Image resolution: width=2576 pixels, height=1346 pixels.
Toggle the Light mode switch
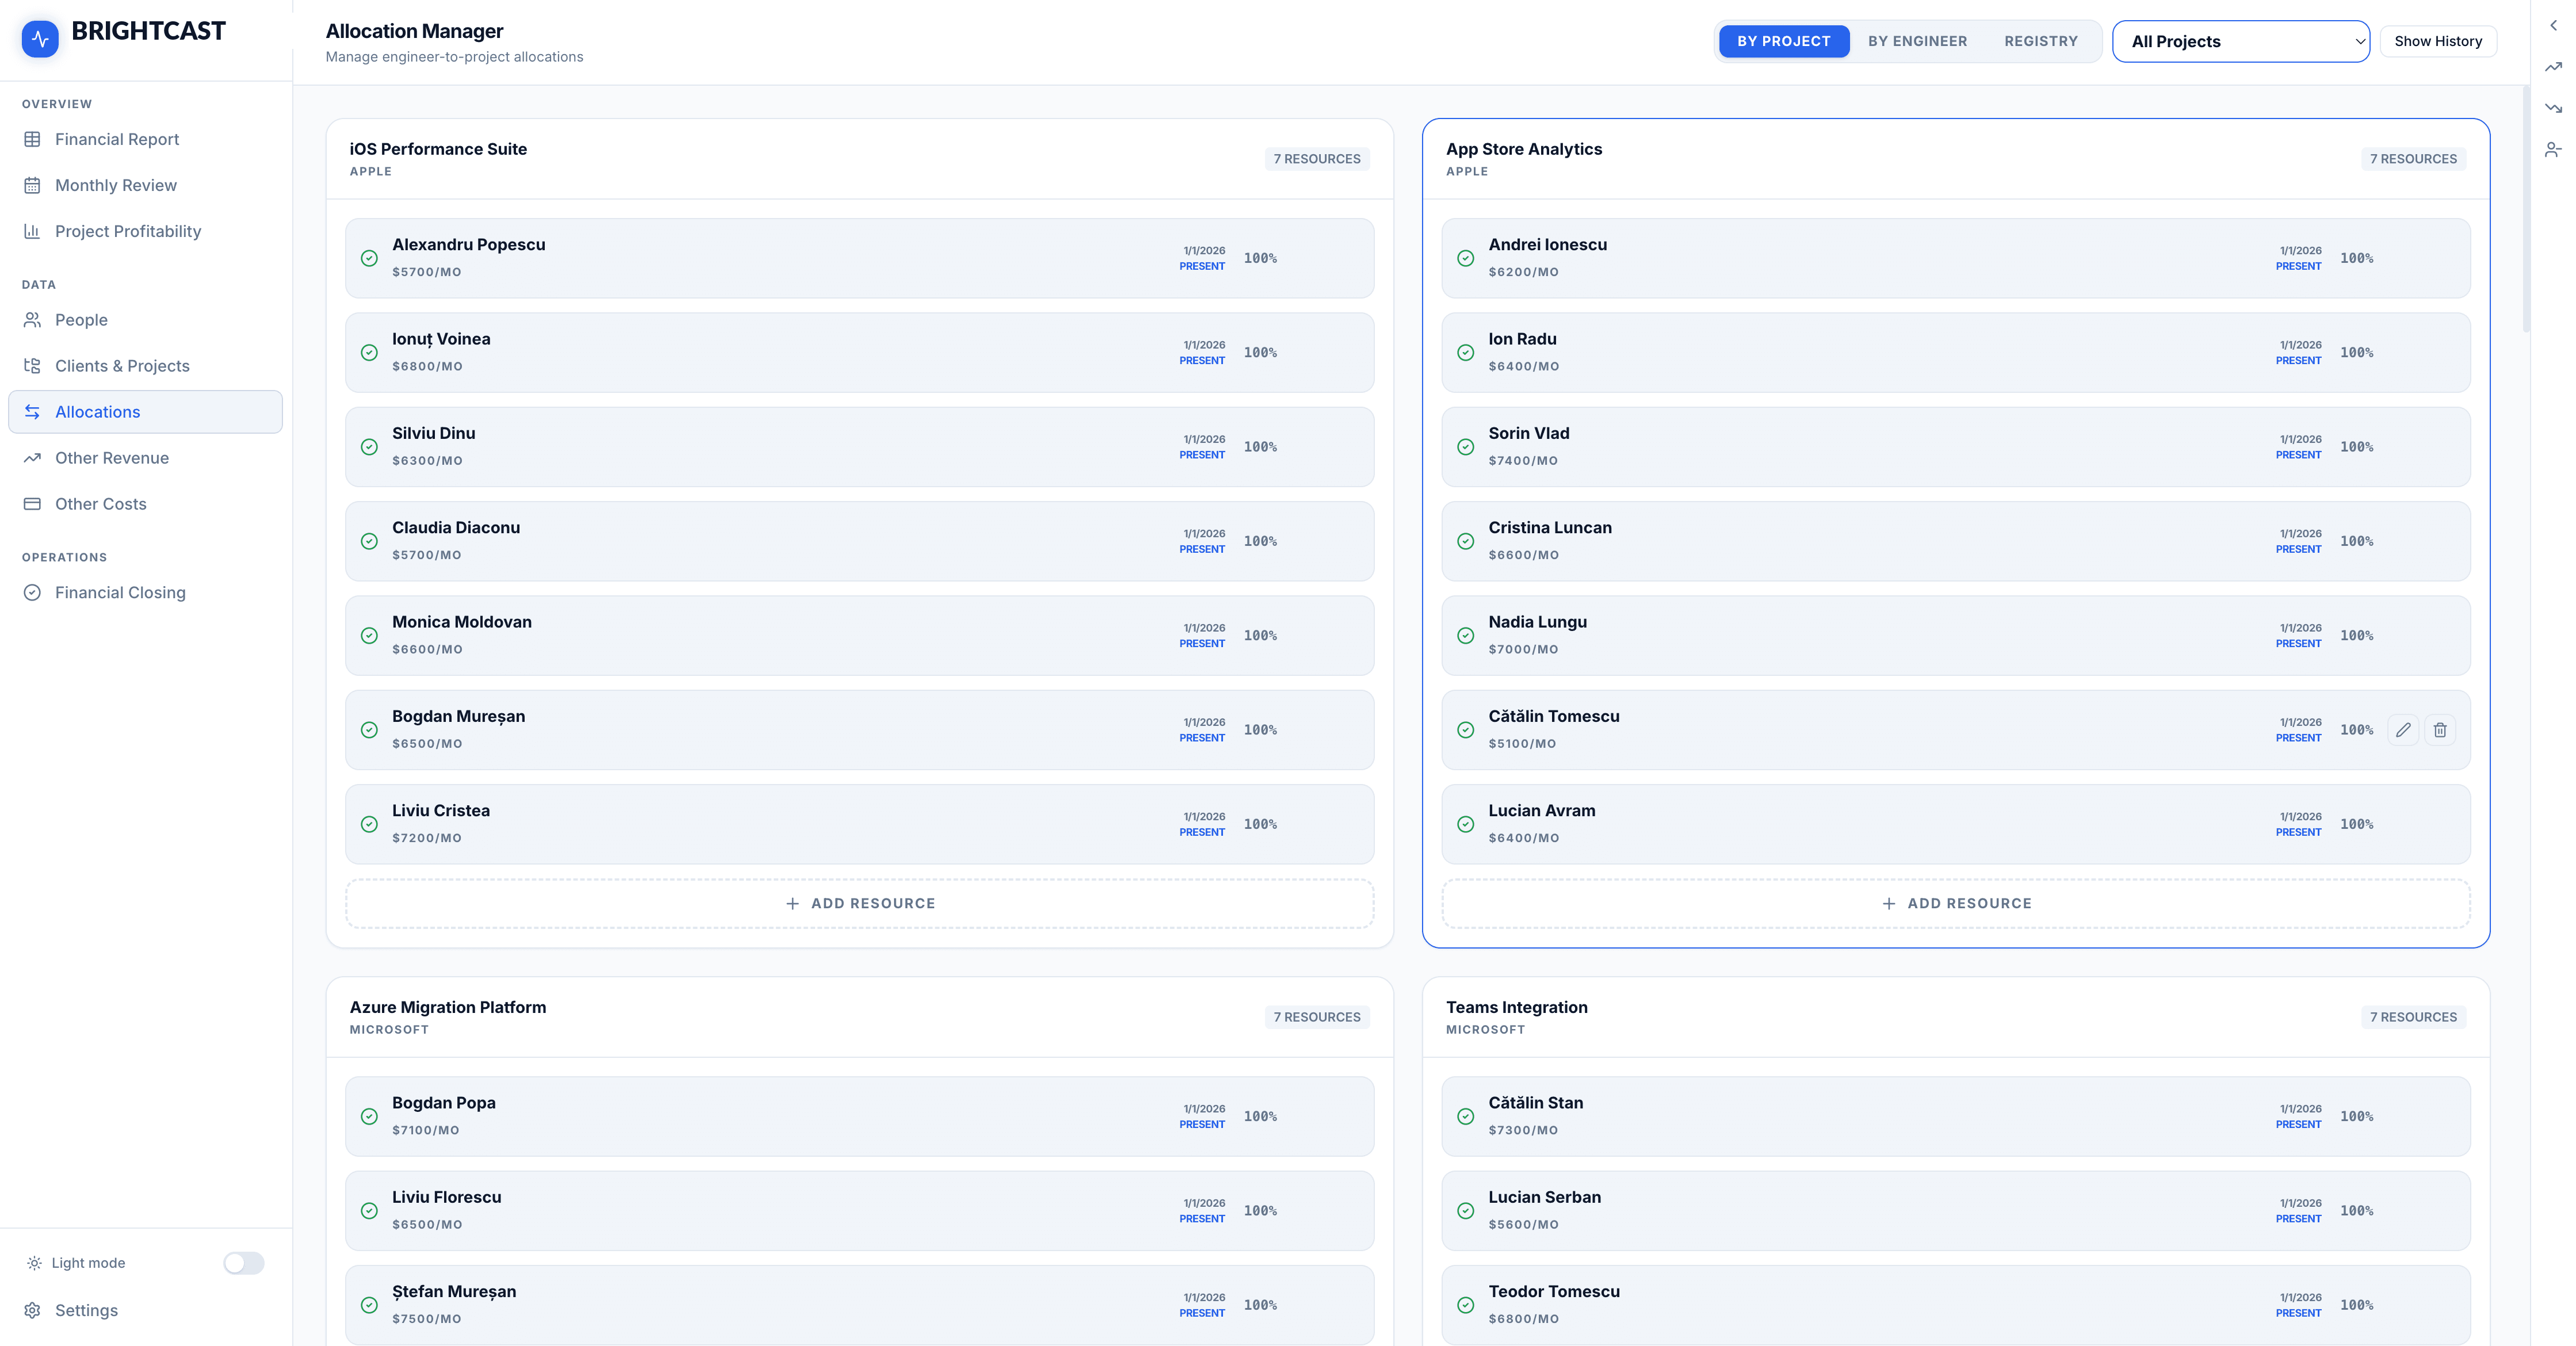[x=243, y=1263]
